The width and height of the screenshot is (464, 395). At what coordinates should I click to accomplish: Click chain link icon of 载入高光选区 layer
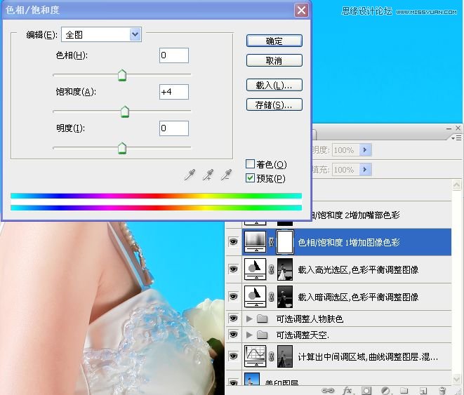271,269
